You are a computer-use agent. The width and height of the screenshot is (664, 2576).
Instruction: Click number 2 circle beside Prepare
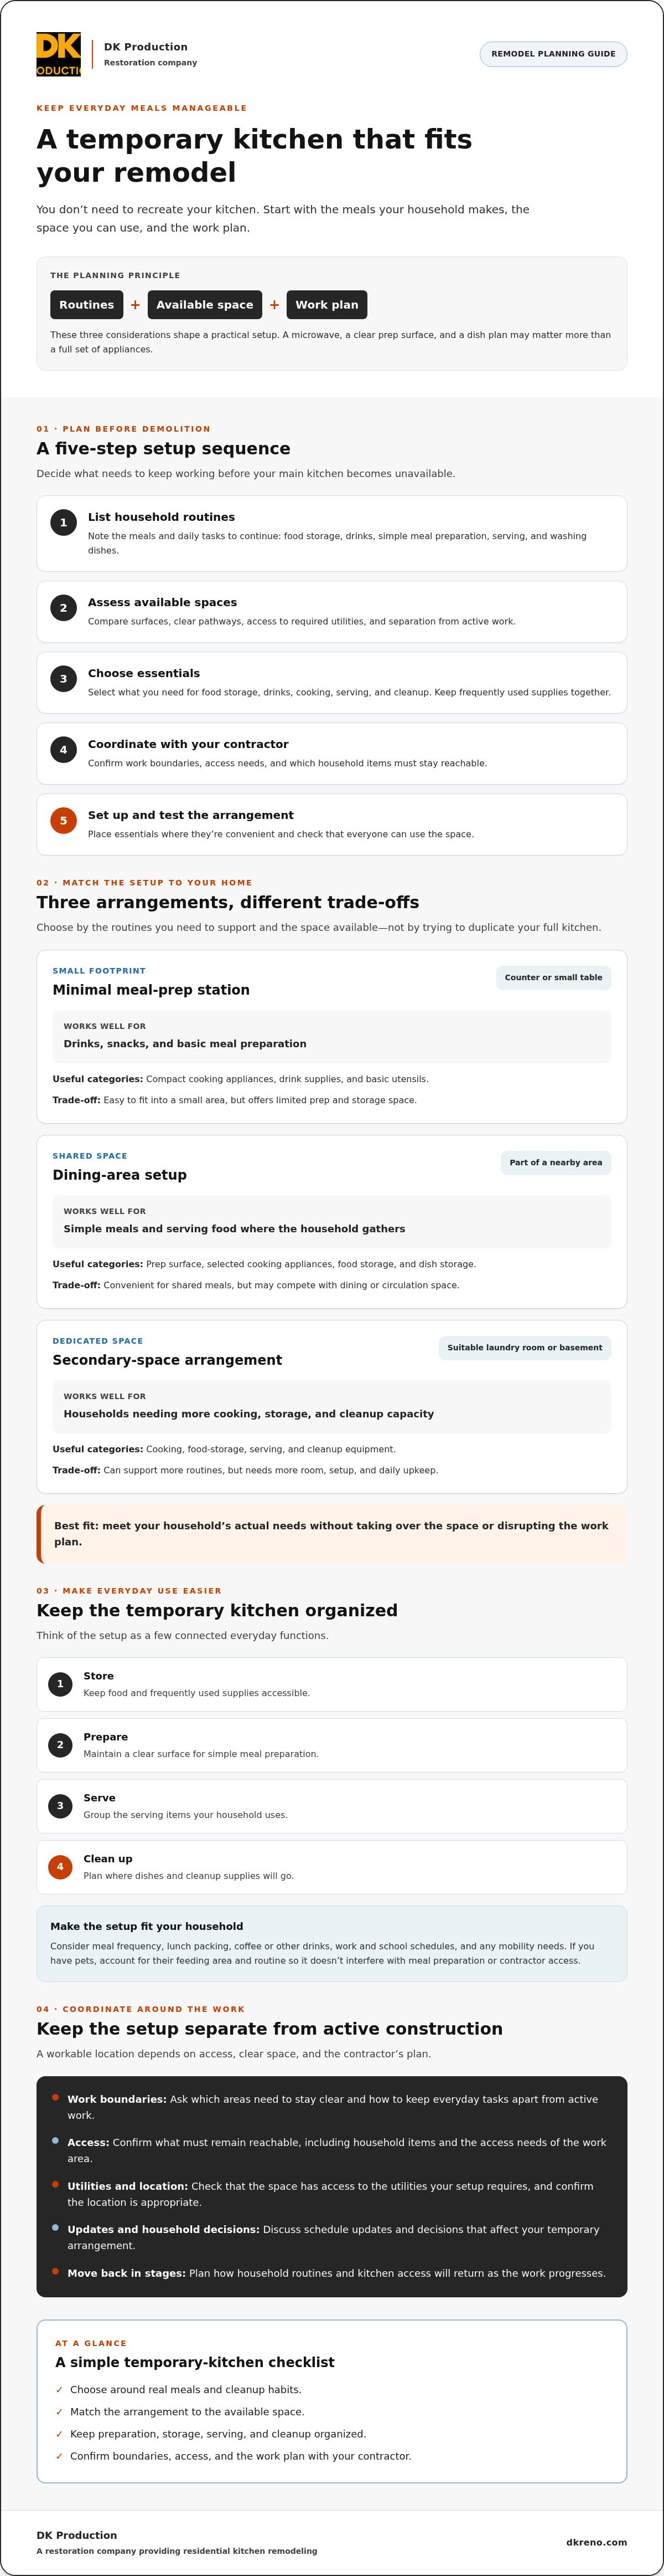(x=60, y=1745)
